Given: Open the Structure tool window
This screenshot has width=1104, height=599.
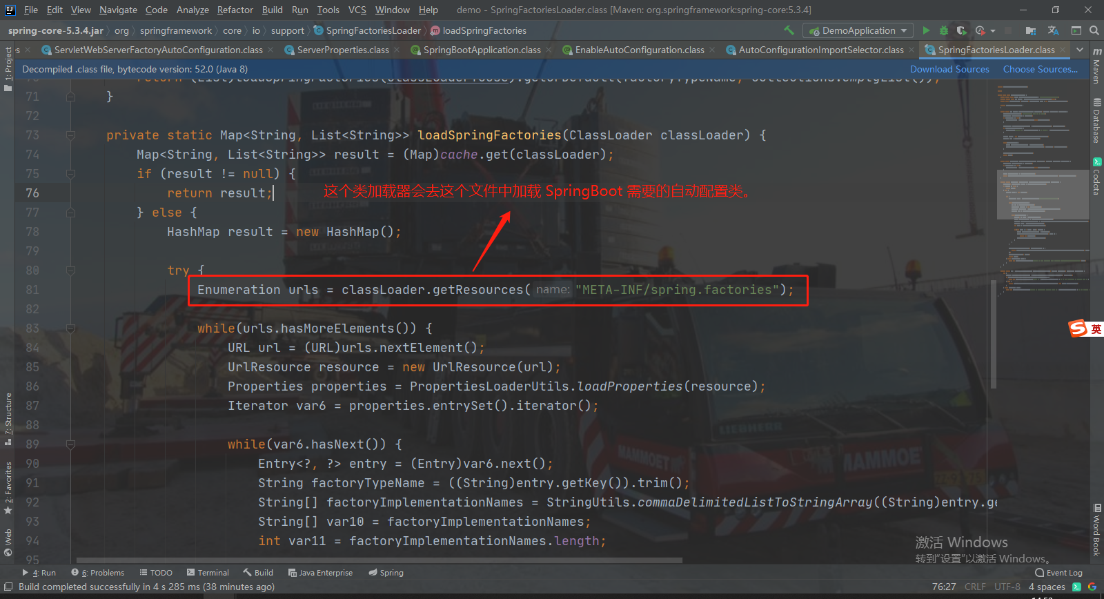Looking at the screenshot, I should click(8, 418).
